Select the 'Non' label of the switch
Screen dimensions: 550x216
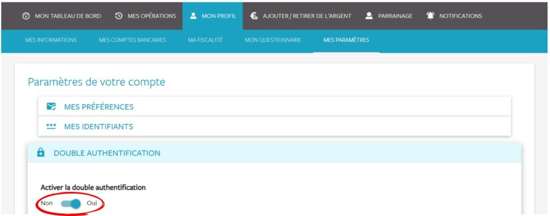[46, 204]
